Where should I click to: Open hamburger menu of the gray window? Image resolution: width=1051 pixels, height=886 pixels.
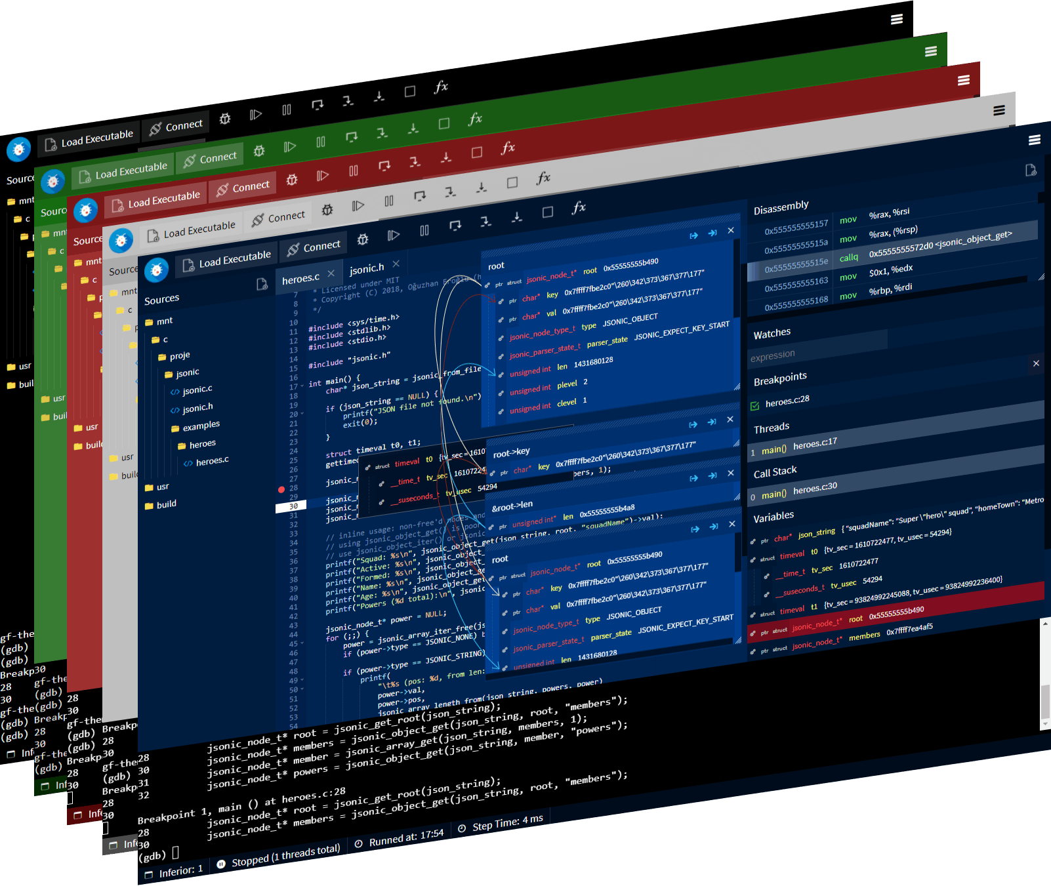pyautogui.click(x=999, y=110)
